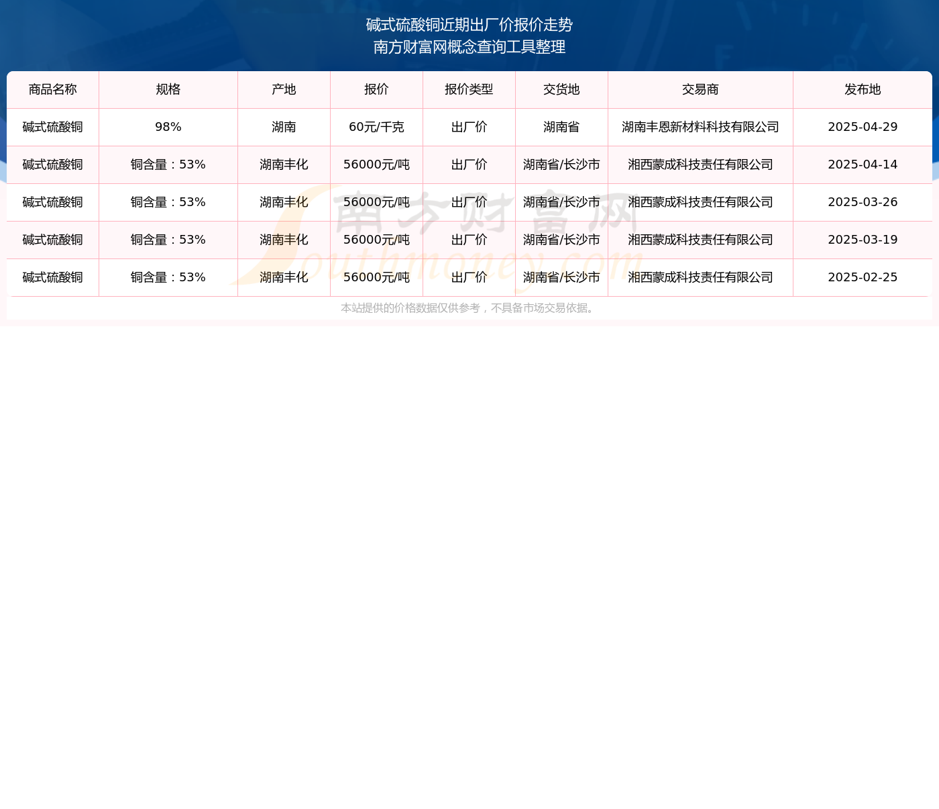Image resolution: width=939 pixels, height=809 pixels.
Task: Click the date 2025-02-25
Action: 863,277
